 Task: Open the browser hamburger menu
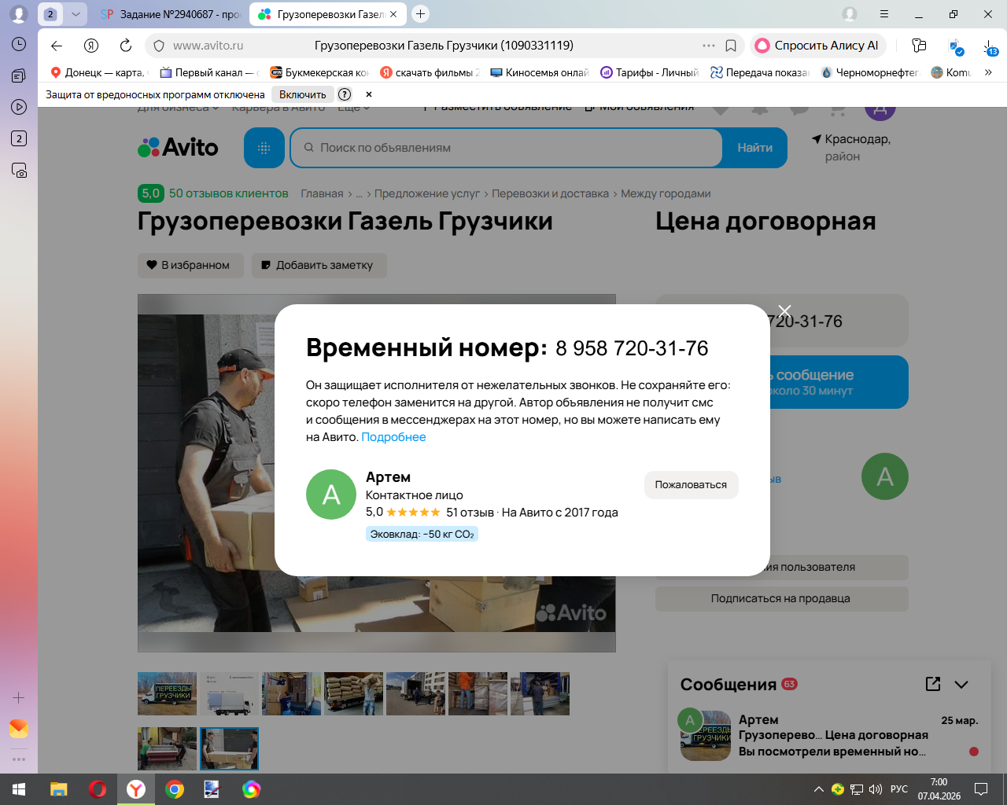(x=884, y=14)
